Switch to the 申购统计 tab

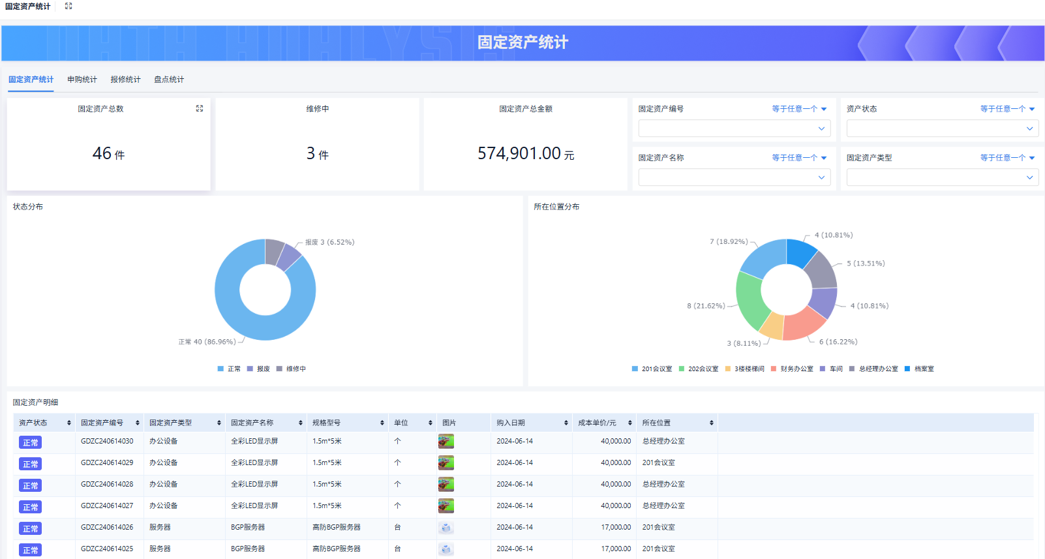click(x=82, y=80)
